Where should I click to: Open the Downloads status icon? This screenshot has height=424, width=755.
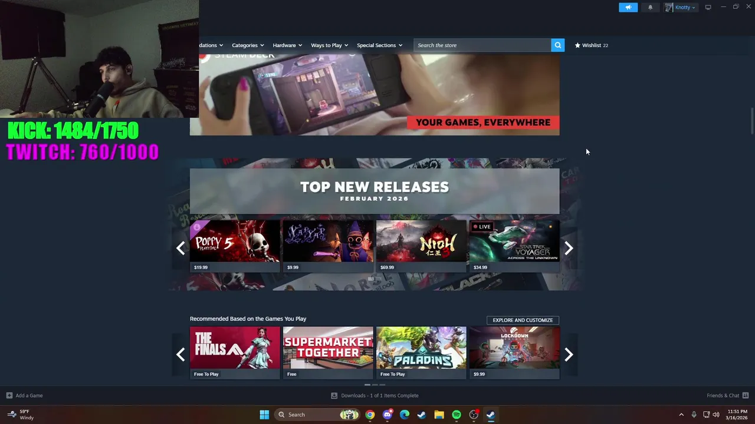[334, 396]
